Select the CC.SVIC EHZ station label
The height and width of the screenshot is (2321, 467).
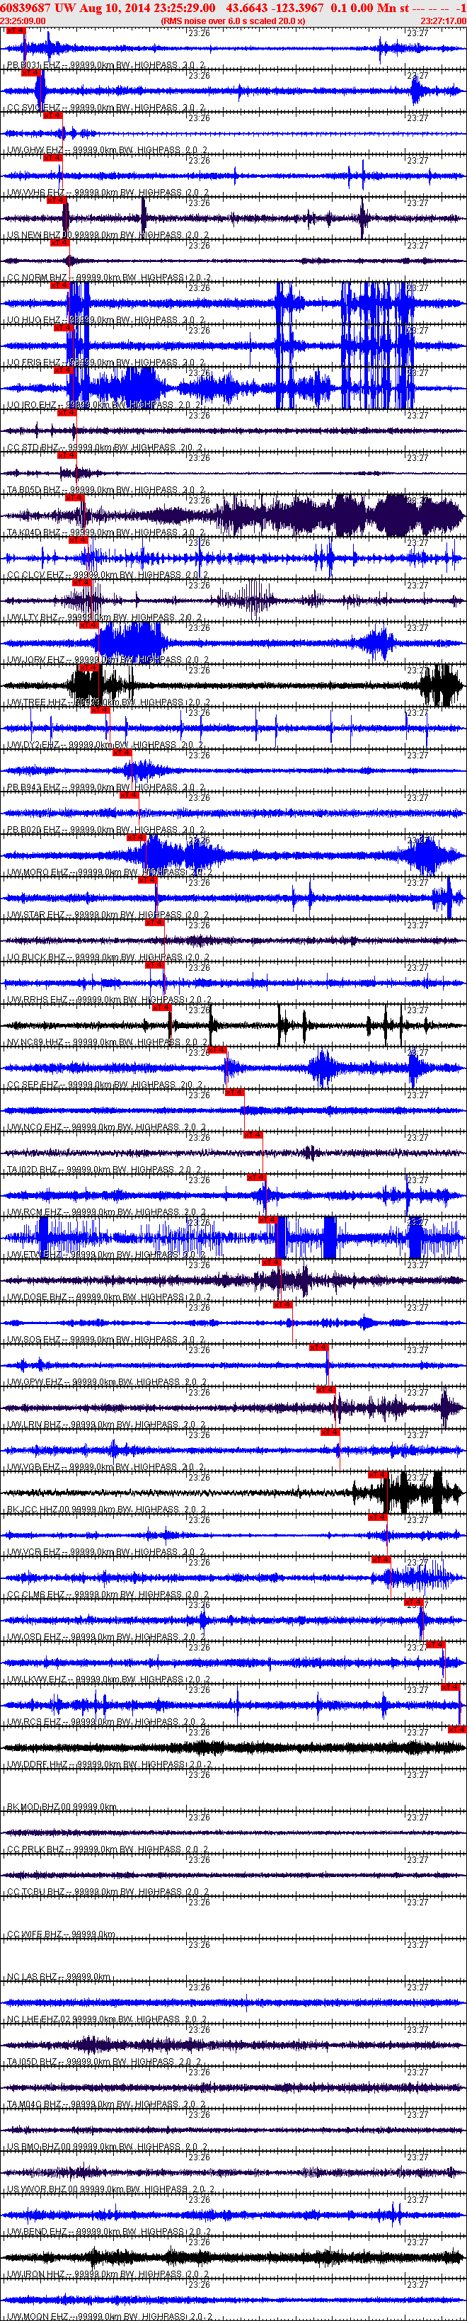(x=106, y=108)
